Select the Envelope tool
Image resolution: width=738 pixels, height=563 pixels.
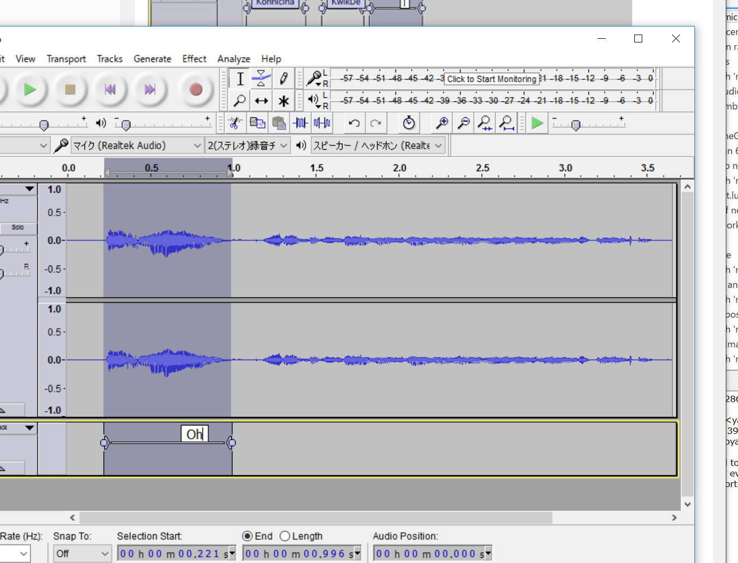point(261,79)
